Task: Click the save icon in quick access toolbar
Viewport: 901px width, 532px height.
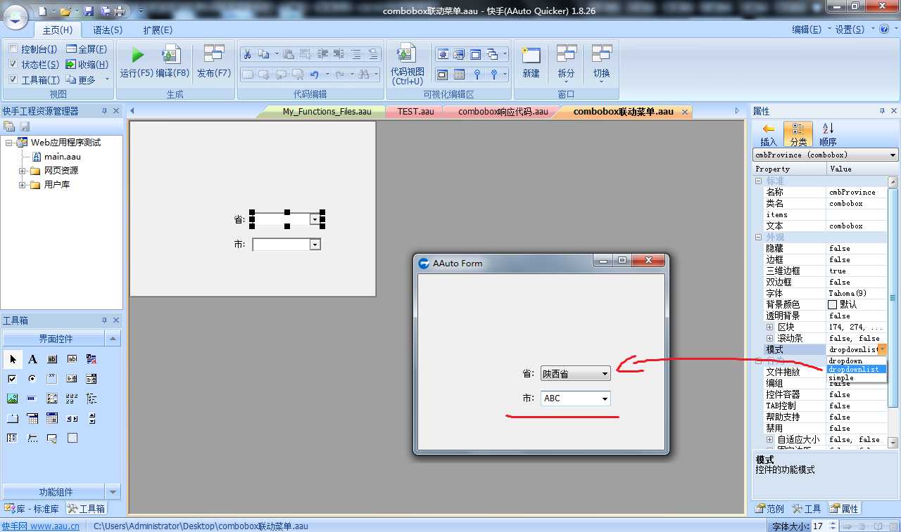Action: click(x=88, y=11)
